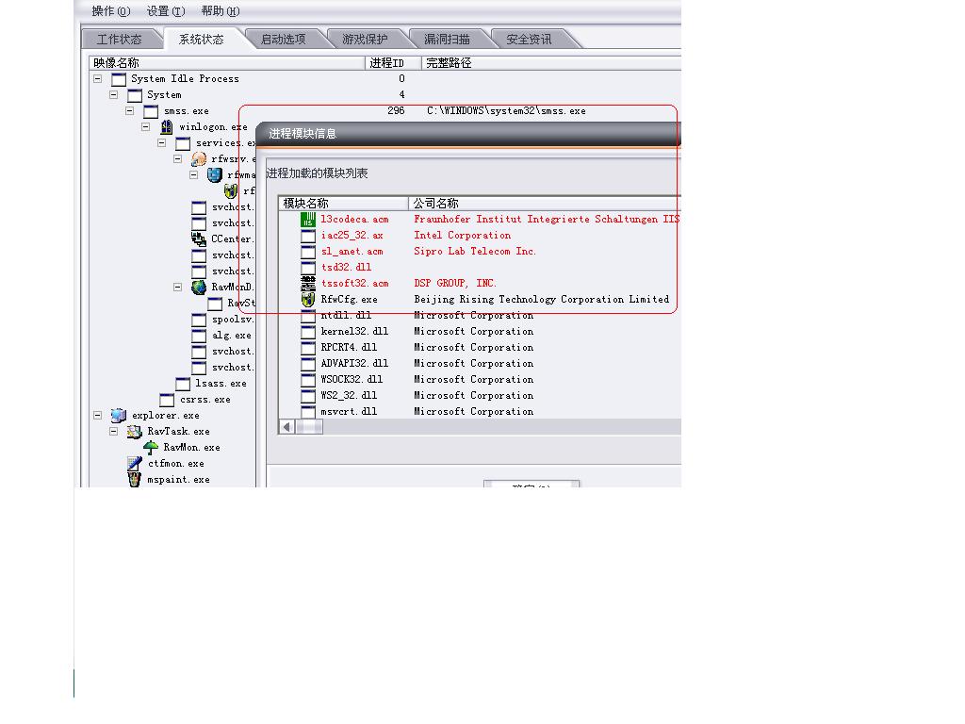Click the sl_anet.acm module icon
965x724 pixels.
pos(308,251)
